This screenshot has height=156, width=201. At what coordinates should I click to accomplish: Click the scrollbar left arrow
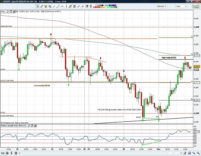20,153
